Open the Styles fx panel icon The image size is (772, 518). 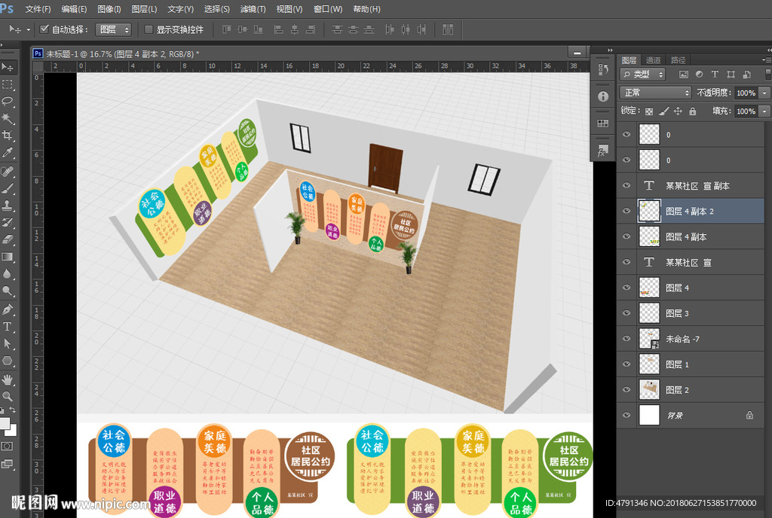[x=603, y=151]
